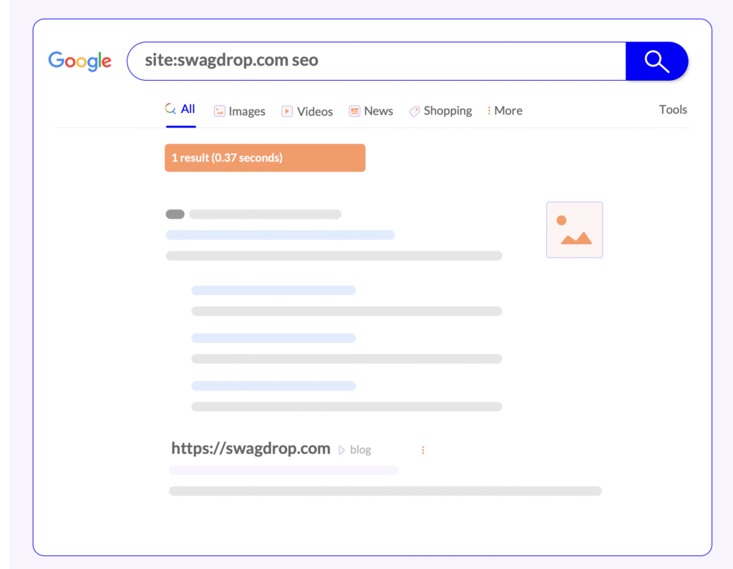This screenshot has width=733, height=569.
Task: Open three-dot options beside blog breadcrumb
Action: 423,450
